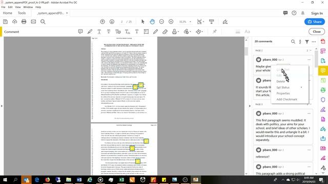Open Microsoft Word from the taskbar
Viewport: 328px width, 184px height.
point(79,179)
